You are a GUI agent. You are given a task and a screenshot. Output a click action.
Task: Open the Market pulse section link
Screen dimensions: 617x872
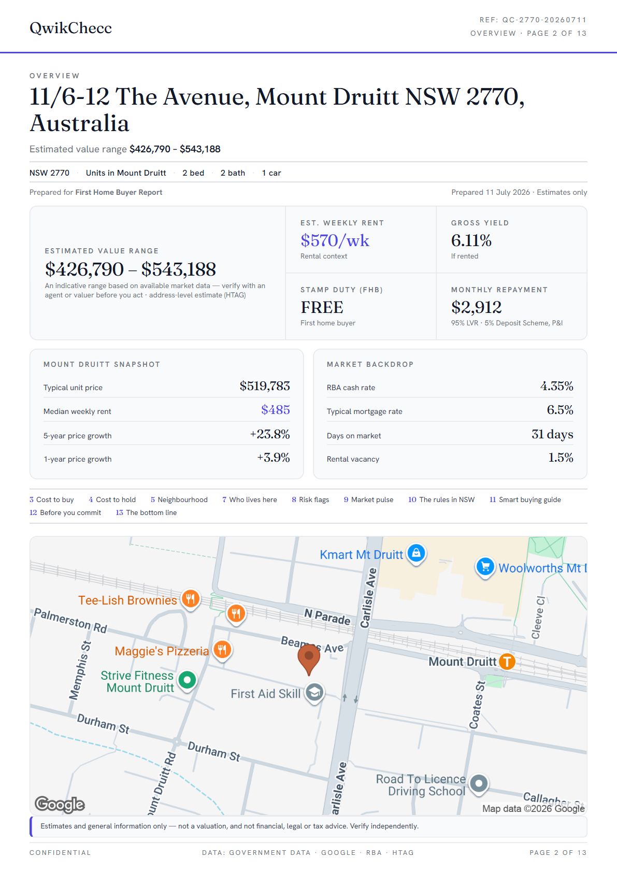pos(369,499)
